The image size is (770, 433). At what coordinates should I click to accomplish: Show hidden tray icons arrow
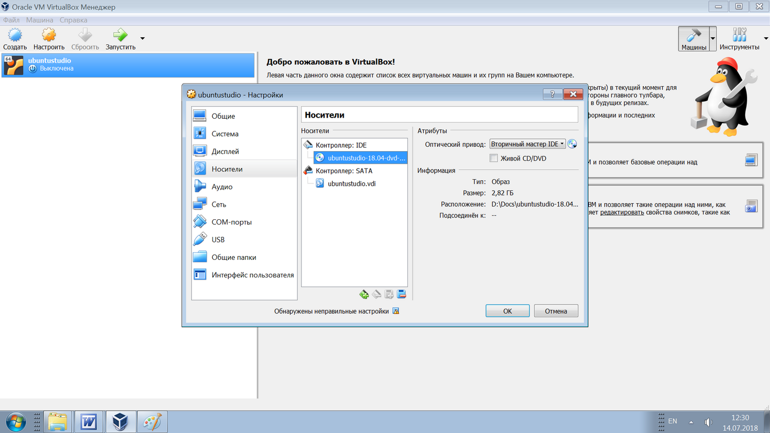coord(690,422)
